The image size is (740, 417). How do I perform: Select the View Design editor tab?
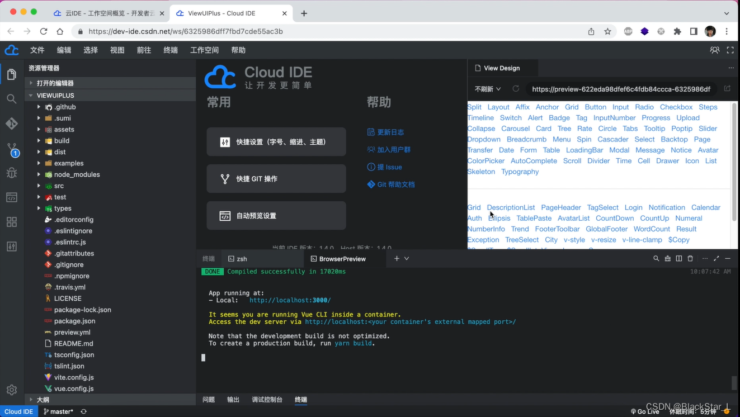tap(502, 68)
